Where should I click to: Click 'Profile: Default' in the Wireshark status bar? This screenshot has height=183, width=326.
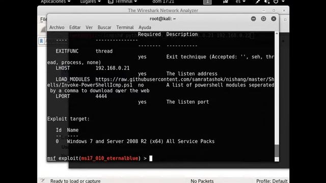coord(271,181)
